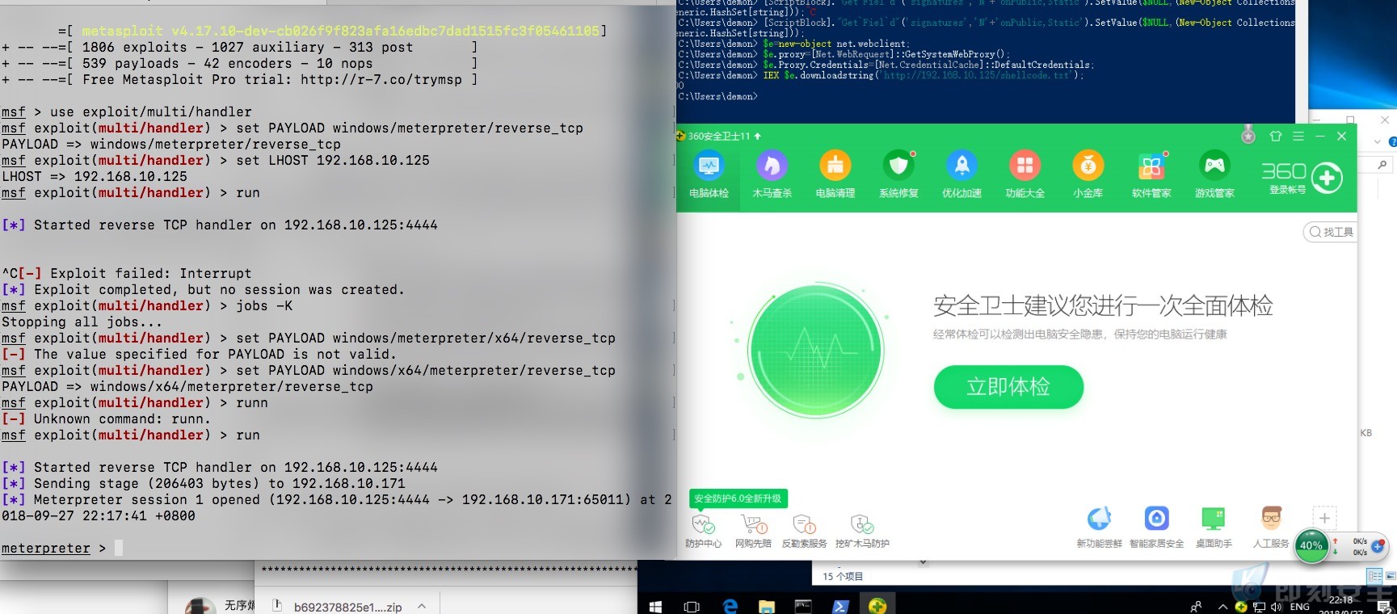Click PowerShell prompt C:\Users\demon>
1397x614 pixels.
[x=717, y=97]
